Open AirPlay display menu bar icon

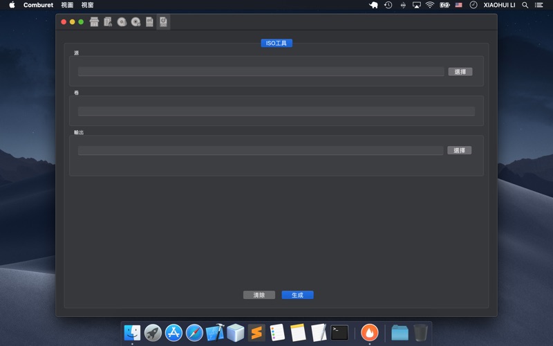click(417, 5)
